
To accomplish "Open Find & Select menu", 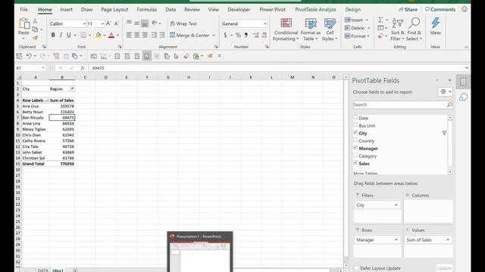I will (415, 29).
